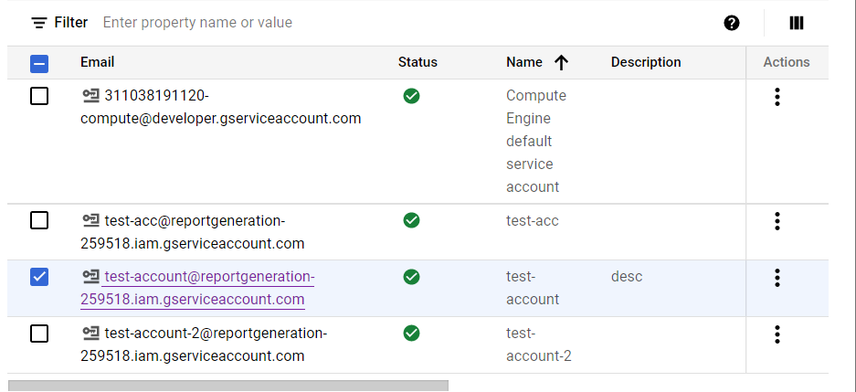Open column display options icon
This screenshot has width=856, height=392.
[796, 23]
